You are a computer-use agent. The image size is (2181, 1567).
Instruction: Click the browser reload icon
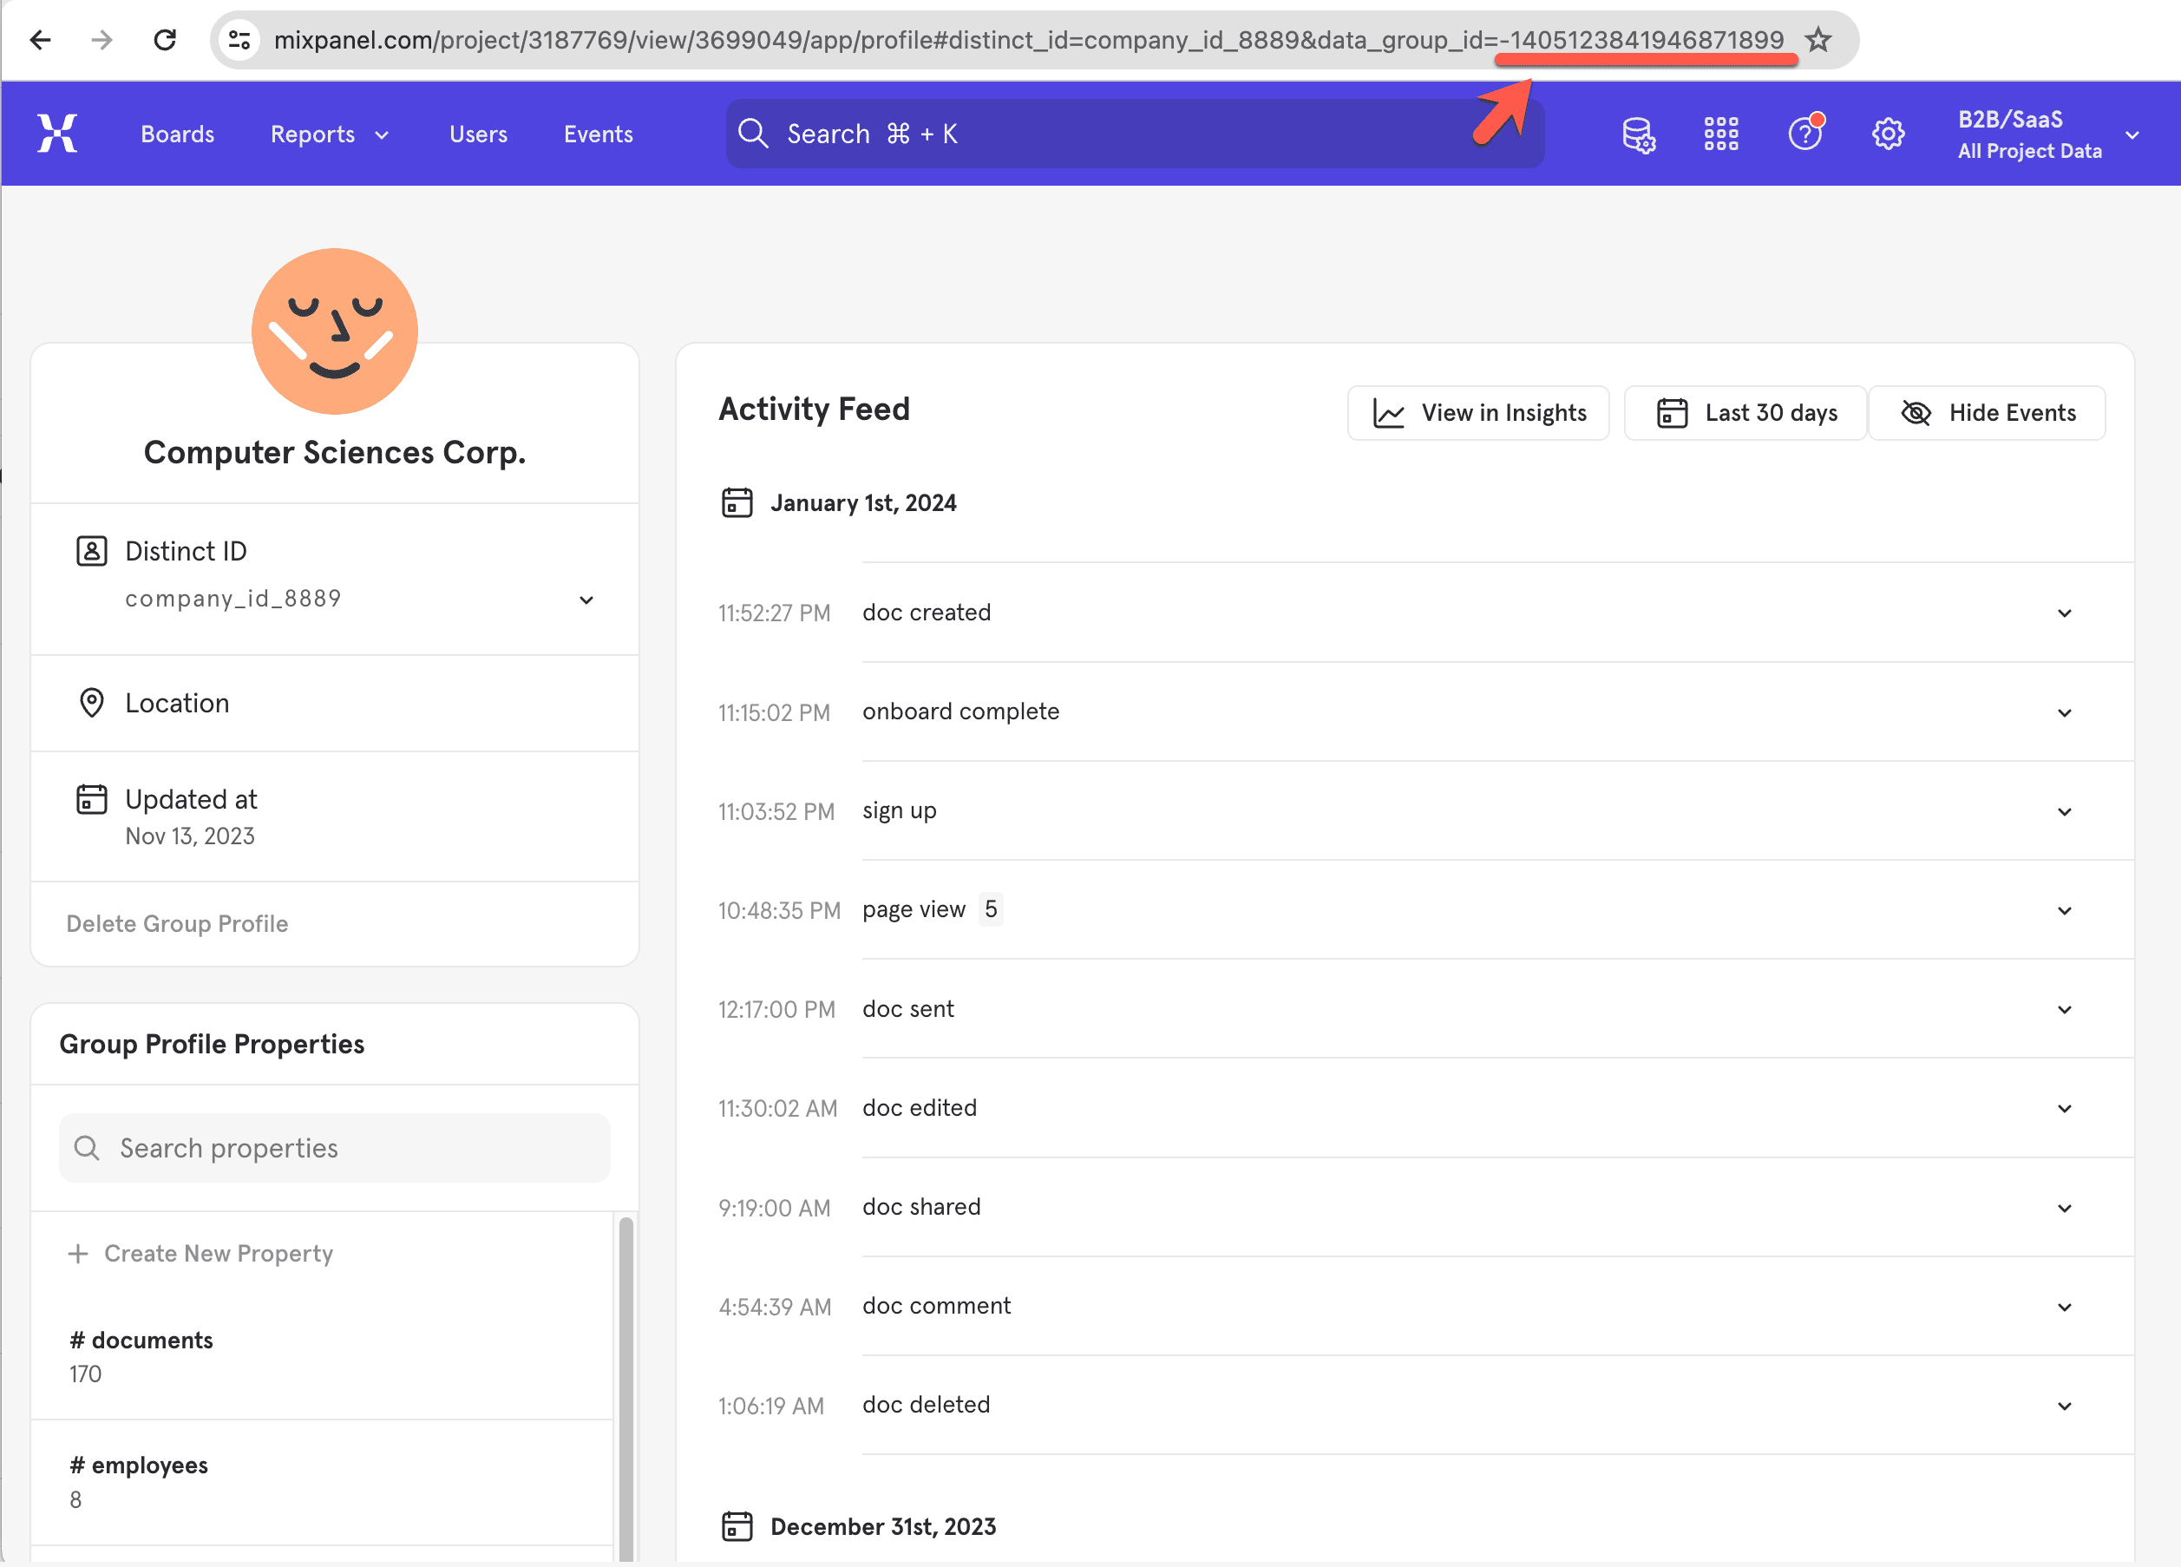point(166,41)
